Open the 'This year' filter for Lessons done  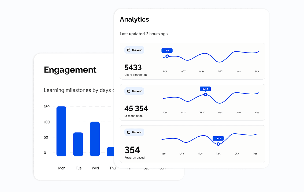(x=134, y=91)
